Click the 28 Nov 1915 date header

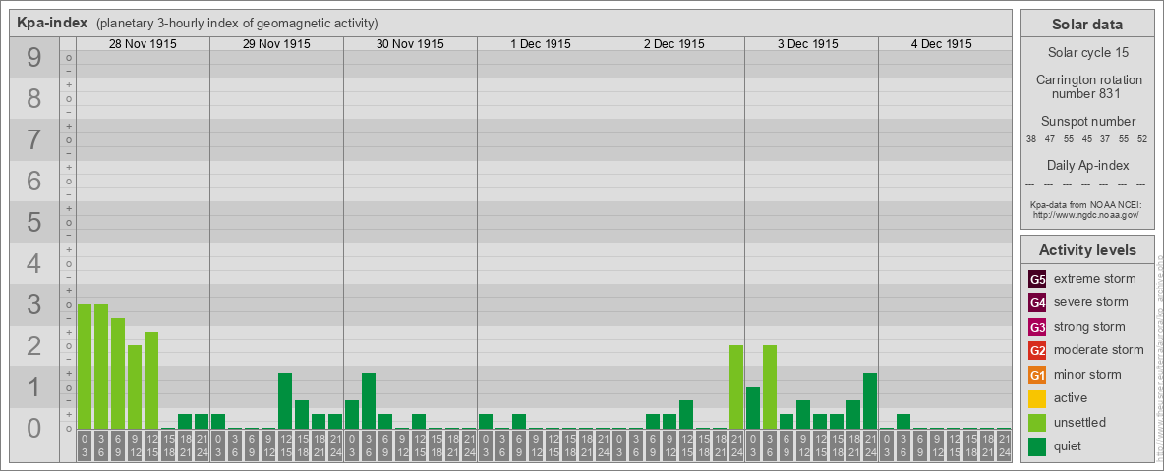[x=143, y=44]
